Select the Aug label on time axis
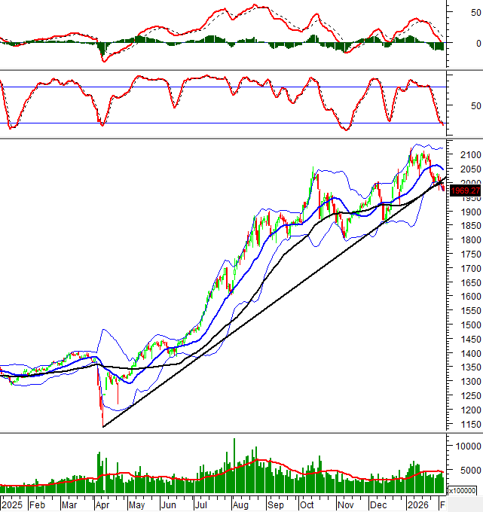Viewport: 483px width, 512px height. coord(241,505)
